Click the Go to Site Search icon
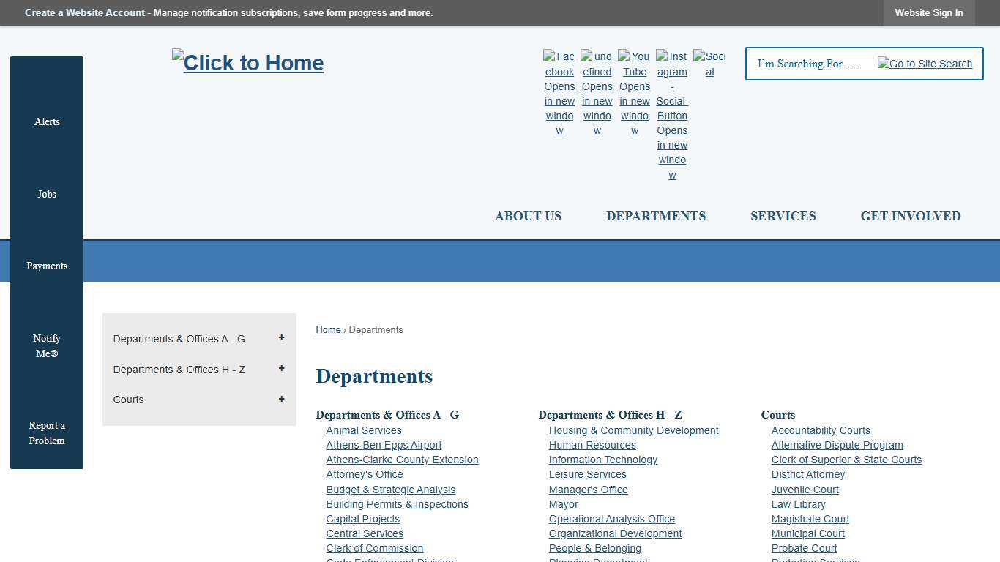The image size is (1000, 562). coord(925,64)
